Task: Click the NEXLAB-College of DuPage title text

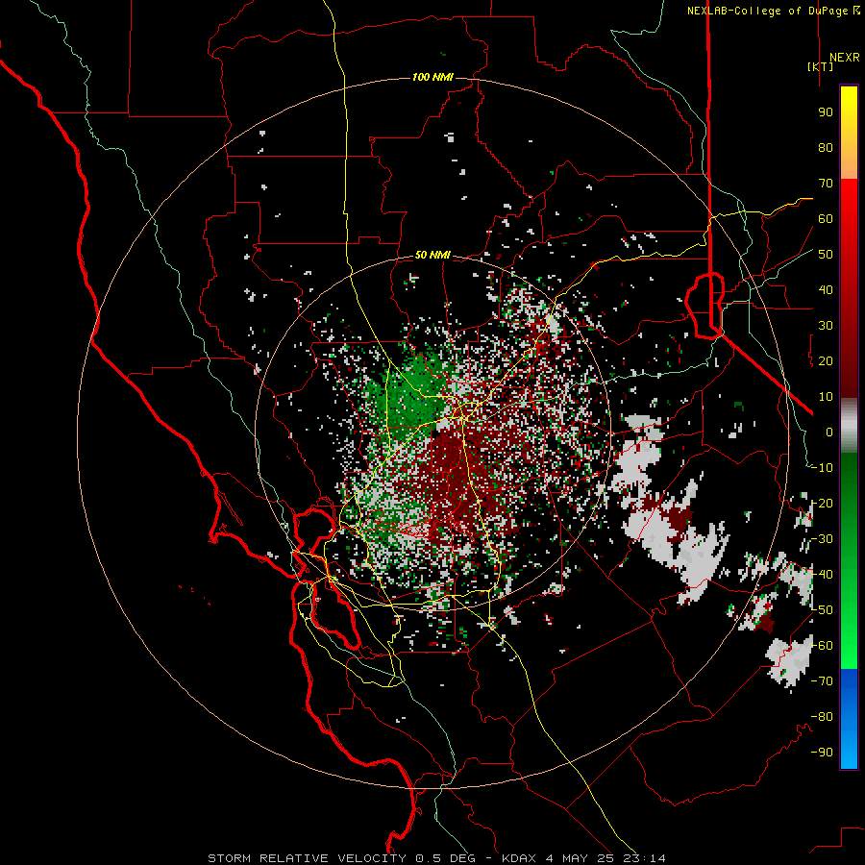Action: pos(774,11)
